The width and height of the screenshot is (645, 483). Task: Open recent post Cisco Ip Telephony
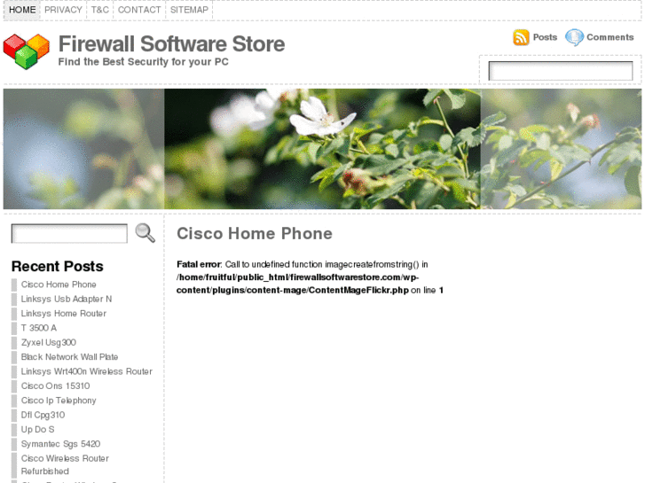coord(59,401)
